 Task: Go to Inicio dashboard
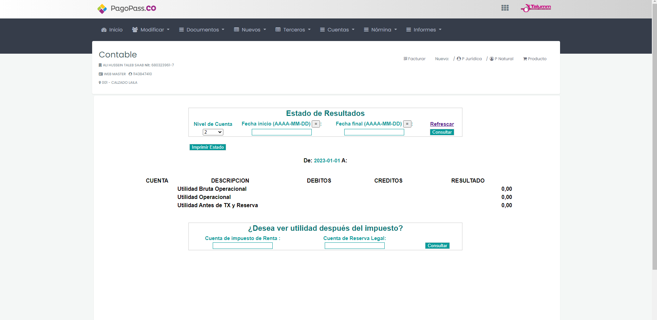pyautogui.click(x=112, y=30)
